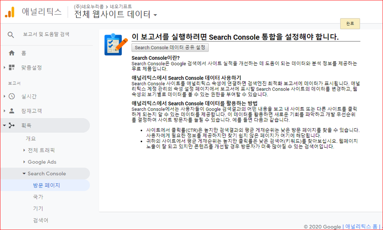This screenshot has width=383, height=230.
Task: Click the 'Search Console이란?' heading
Action: click(x=156, y=58)
